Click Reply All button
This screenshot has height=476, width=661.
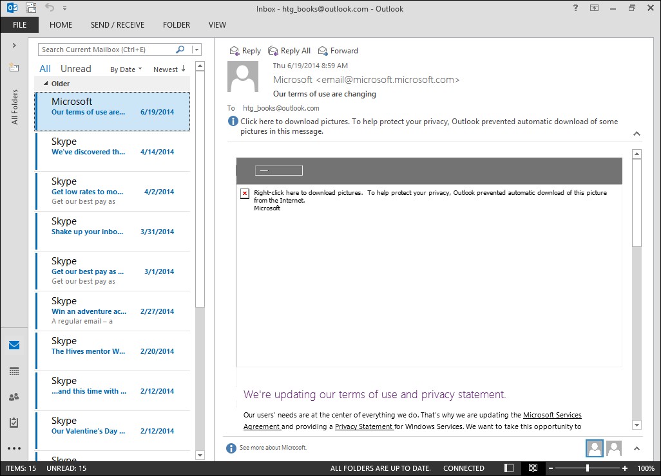click(289, 51)
